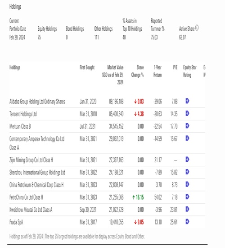
Task: Sort by Market Value column header
Action: coord(113,75)
